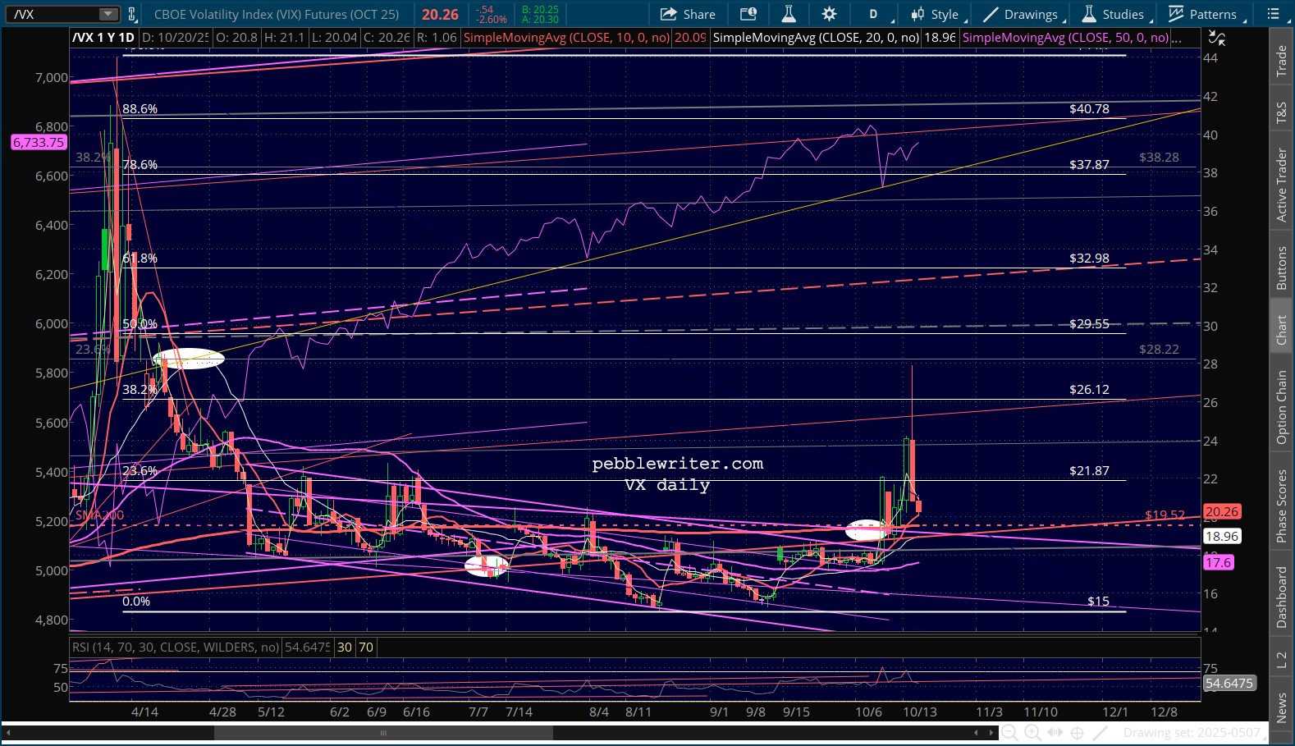Switch to the Option Chain side tab
The width and height of the screenshot is (1295, 746).
[x=1281, y=407]
